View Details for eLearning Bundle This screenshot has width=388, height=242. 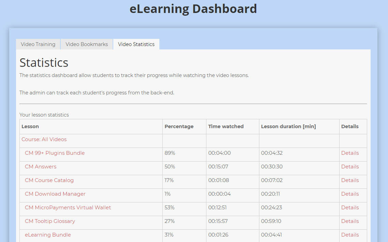click(x=350, y=235)
